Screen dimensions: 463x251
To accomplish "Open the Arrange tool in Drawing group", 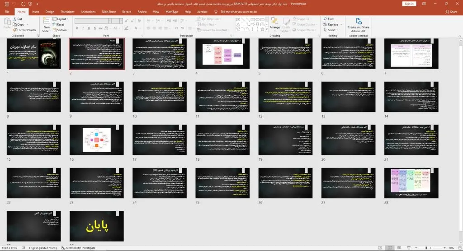I will tap(275, 24).
